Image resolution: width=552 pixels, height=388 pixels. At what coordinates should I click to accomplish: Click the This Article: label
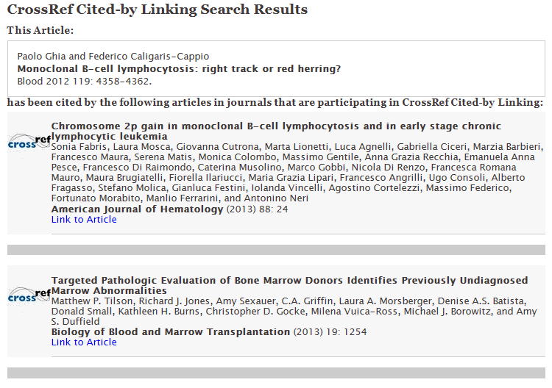[40, 30]
